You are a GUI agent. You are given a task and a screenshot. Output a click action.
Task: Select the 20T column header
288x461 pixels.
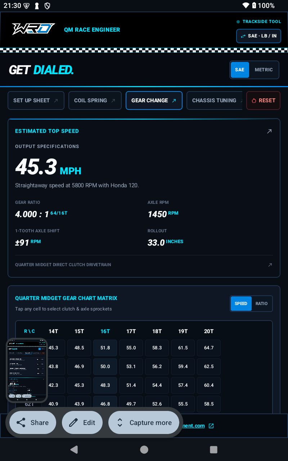click(x=209, y=331)
